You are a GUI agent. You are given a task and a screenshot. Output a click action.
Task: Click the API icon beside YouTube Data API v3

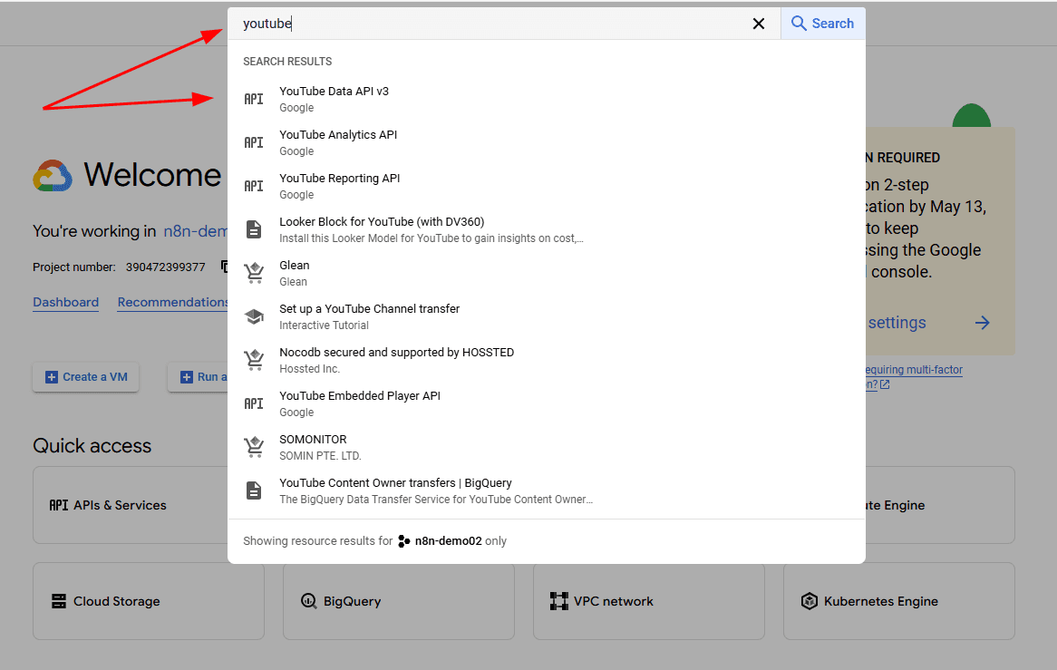click(254, 99)
